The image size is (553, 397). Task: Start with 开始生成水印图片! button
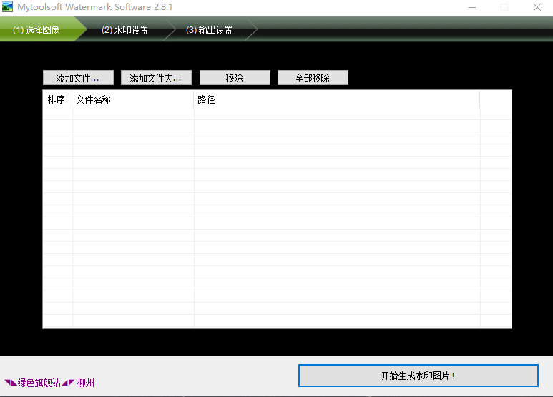pos(419,376)
